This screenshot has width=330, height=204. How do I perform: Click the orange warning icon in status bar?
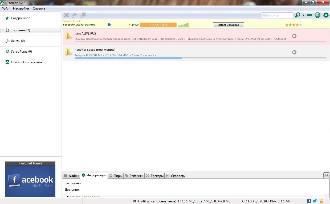321,201
